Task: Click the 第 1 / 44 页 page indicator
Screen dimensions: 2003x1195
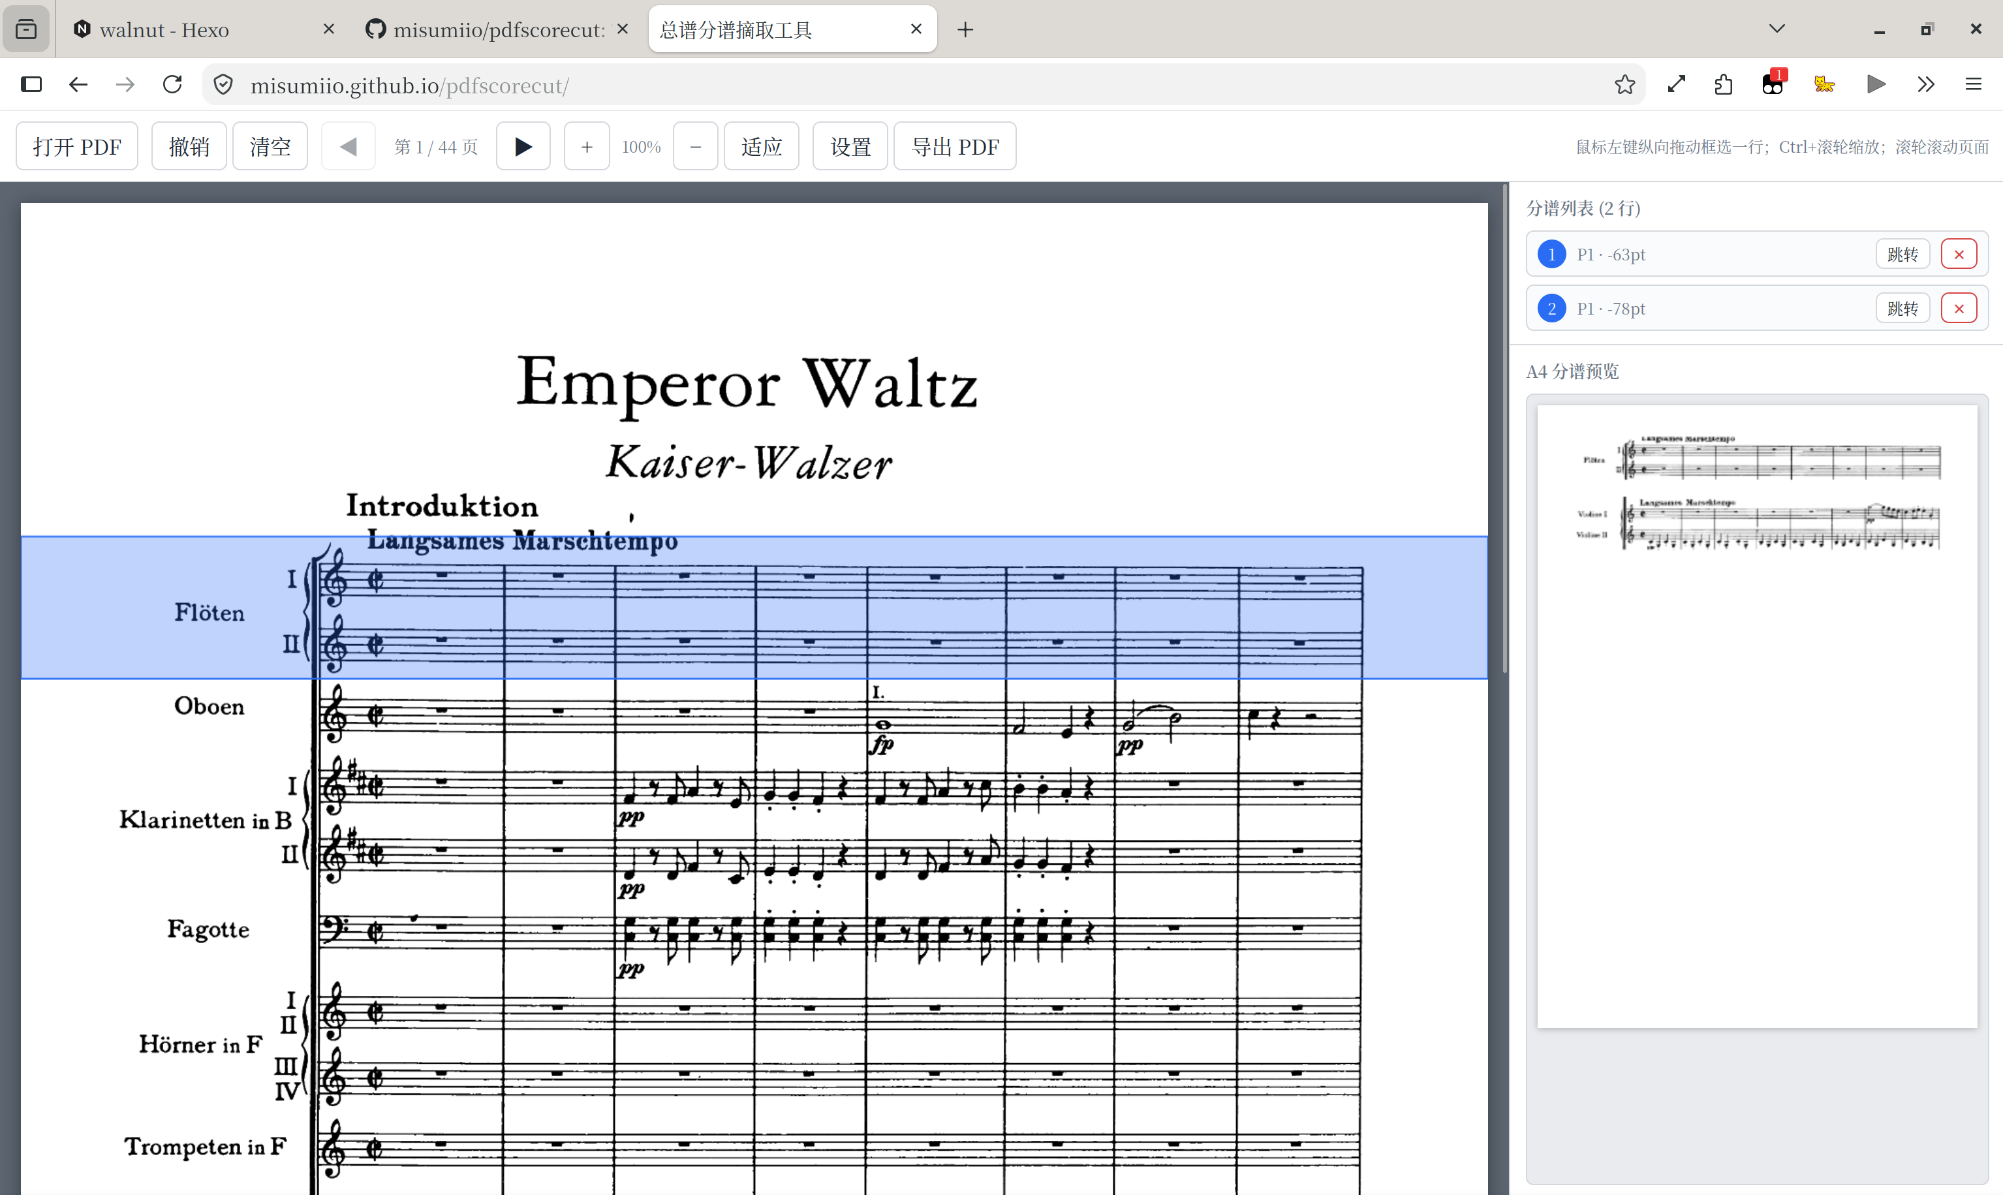Action: pos(435,147)
